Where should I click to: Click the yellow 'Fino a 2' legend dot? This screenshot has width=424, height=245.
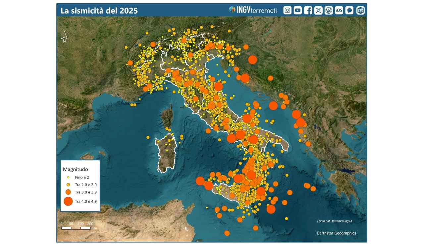68,177
